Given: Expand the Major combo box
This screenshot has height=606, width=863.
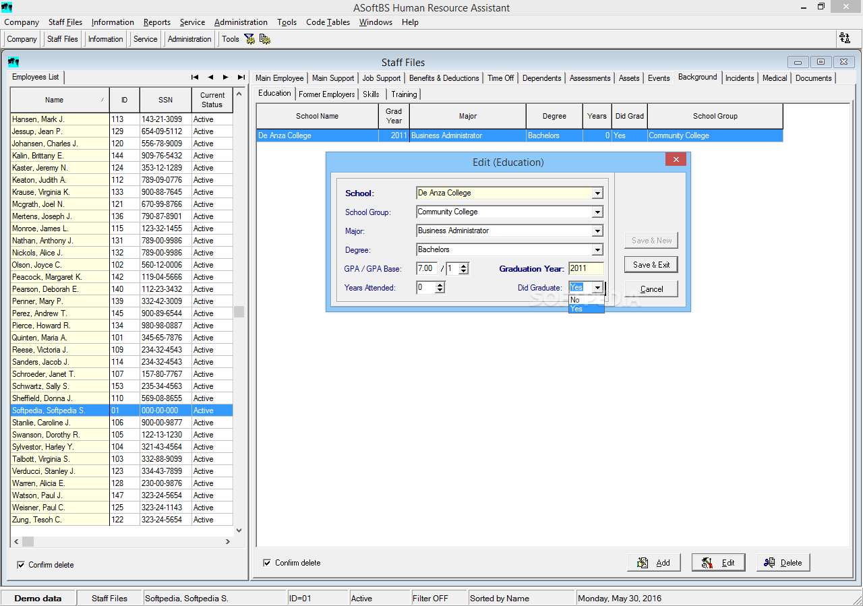Looking at the screenshot, I should point(597,231).
